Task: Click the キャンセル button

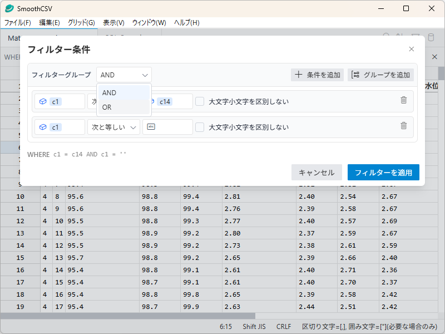Action: point(317,173)
